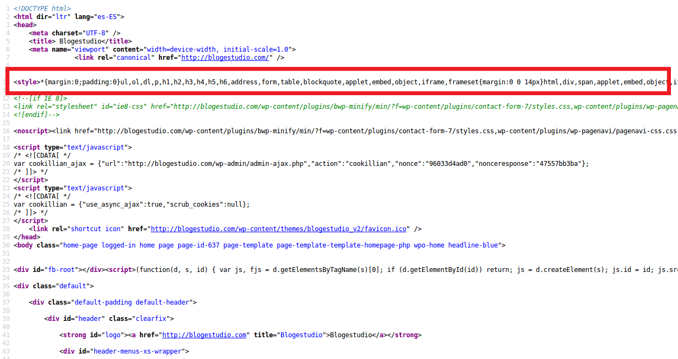The image size is (678, 359).
Task: Select the dir value "ltr"
Action: pos(61,16)
